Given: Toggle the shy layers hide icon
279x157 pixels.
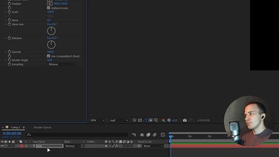Looking at the screenshot, I should pyautogui.click(x=142, y=135).
